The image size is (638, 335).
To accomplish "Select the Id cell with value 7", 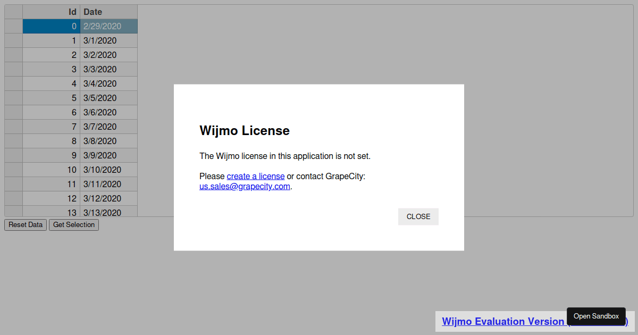I will click(51, 127).
